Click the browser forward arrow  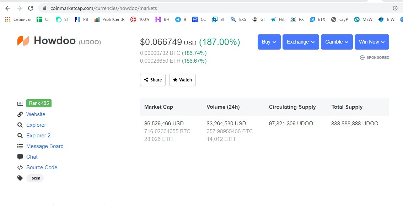point(19,8)
